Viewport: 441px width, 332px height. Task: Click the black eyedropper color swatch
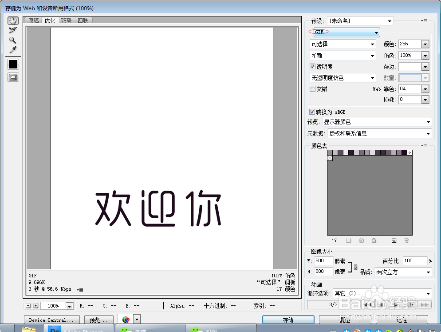(12, 64)
